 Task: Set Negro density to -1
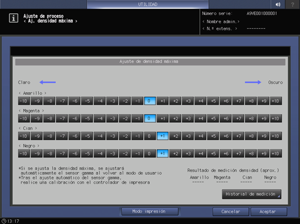[138, 153]
